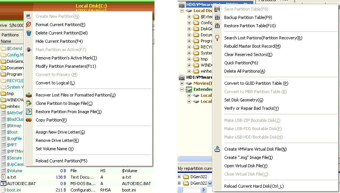This screenshot has width=340, height=193.
Task: Expand the winhex folder in the tree
Action: (189, 71)
